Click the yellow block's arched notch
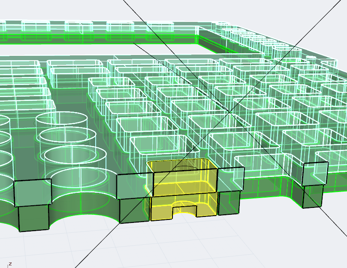Viewport: 347px width, 268px height. pos(184,210)
